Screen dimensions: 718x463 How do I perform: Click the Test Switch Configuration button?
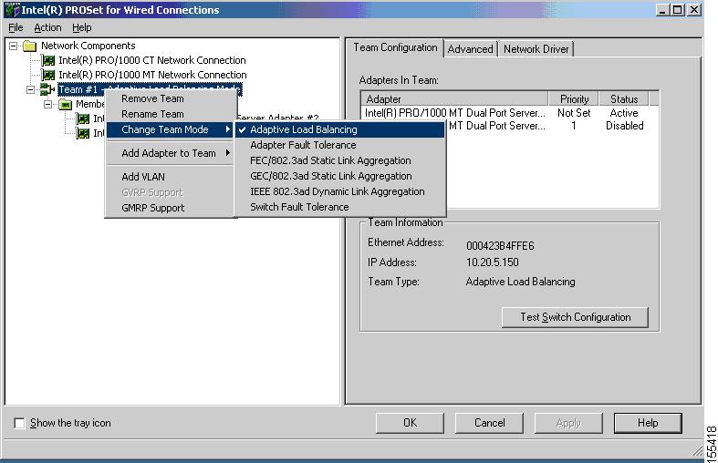(x=575, y=317)
